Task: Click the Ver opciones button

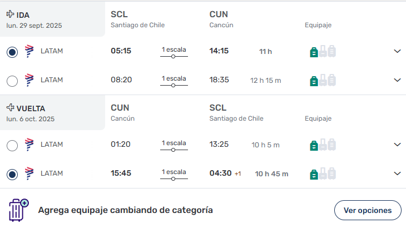Action: coord(368,210)
